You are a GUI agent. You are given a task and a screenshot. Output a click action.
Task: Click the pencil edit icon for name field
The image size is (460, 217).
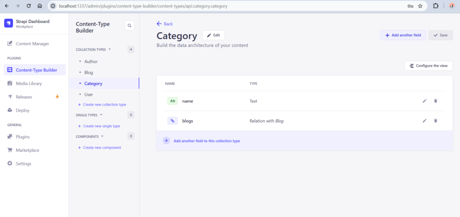tap(424, 101)
